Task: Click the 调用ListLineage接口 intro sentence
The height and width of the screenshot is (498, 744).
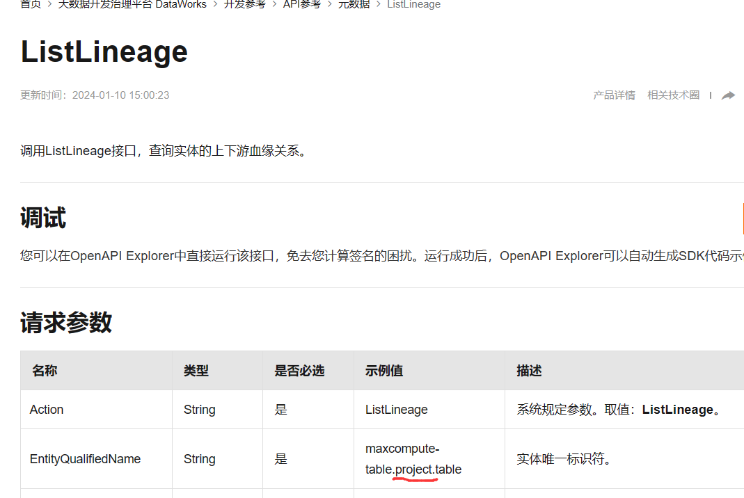Action: pos(165,151)
